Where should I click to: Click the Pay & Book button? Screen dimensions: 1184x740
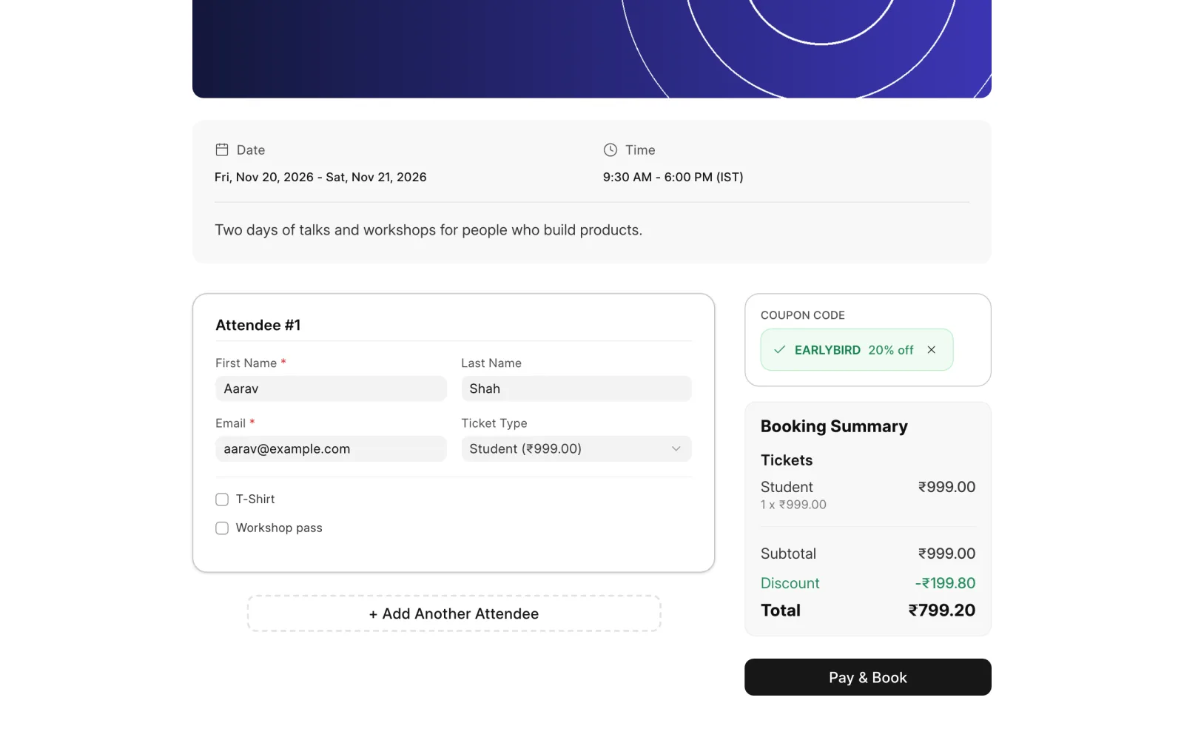click(x=867, y=677)
